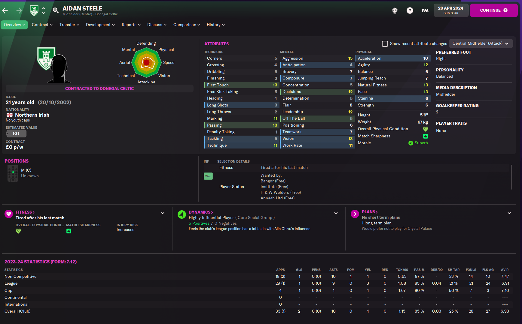Click the Institute (Free) interested club

tap(274, 187)
